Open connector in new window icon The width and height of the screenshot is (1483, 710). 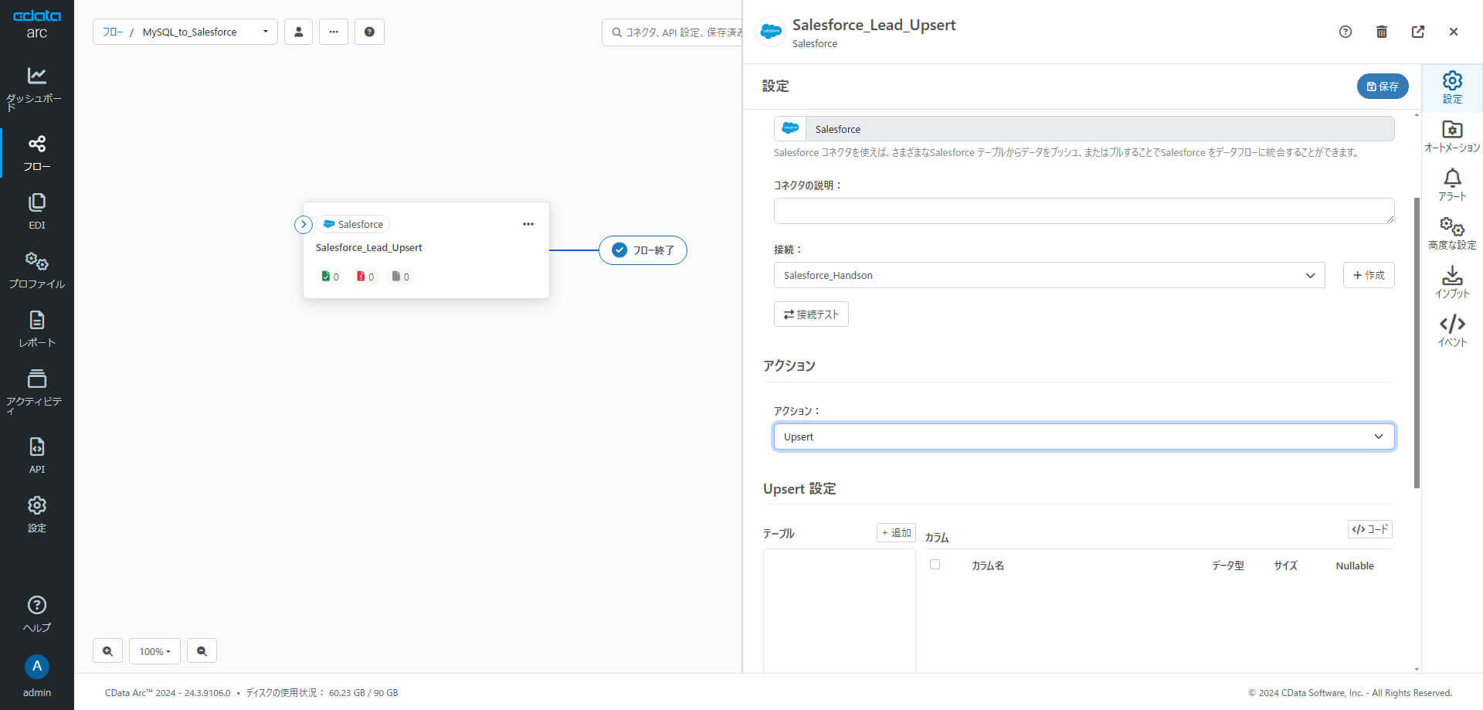pos(1417,32)
